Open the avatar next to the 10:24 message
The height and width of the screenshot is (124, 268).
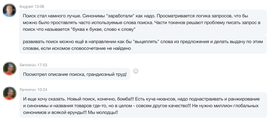point(10,93)
